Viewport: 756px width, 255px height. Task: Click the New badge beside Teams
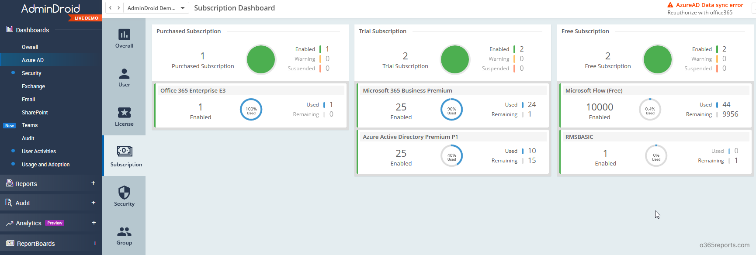pos(10,126)
